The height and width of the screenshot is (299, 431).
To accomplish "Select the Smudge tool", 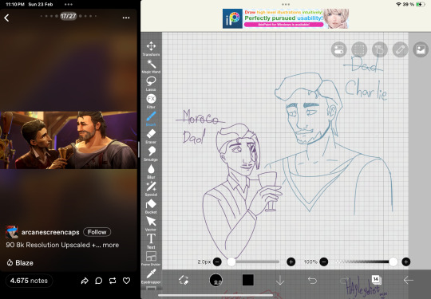I will [151, 153].
